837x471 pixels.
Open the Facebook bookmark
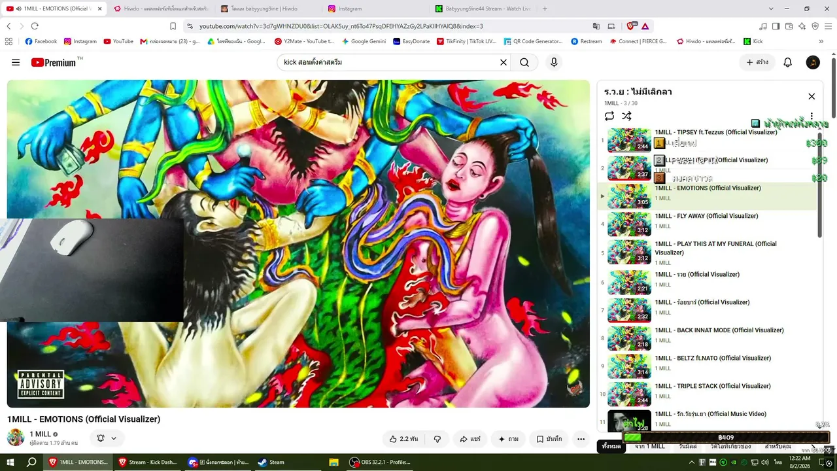[41, 41]
